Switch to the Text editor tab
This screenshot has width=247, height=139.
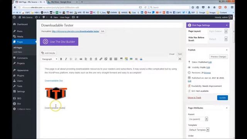[x=180, y=54]
